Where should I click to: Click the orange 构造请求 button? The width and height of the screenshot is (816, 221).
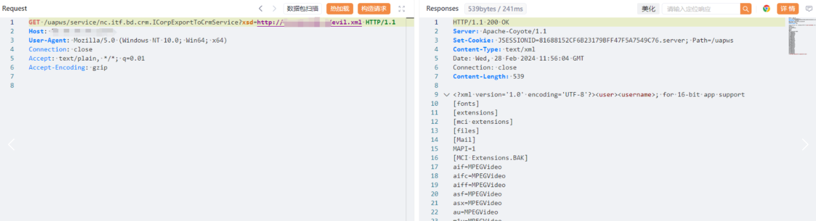[x=374, y=9]
